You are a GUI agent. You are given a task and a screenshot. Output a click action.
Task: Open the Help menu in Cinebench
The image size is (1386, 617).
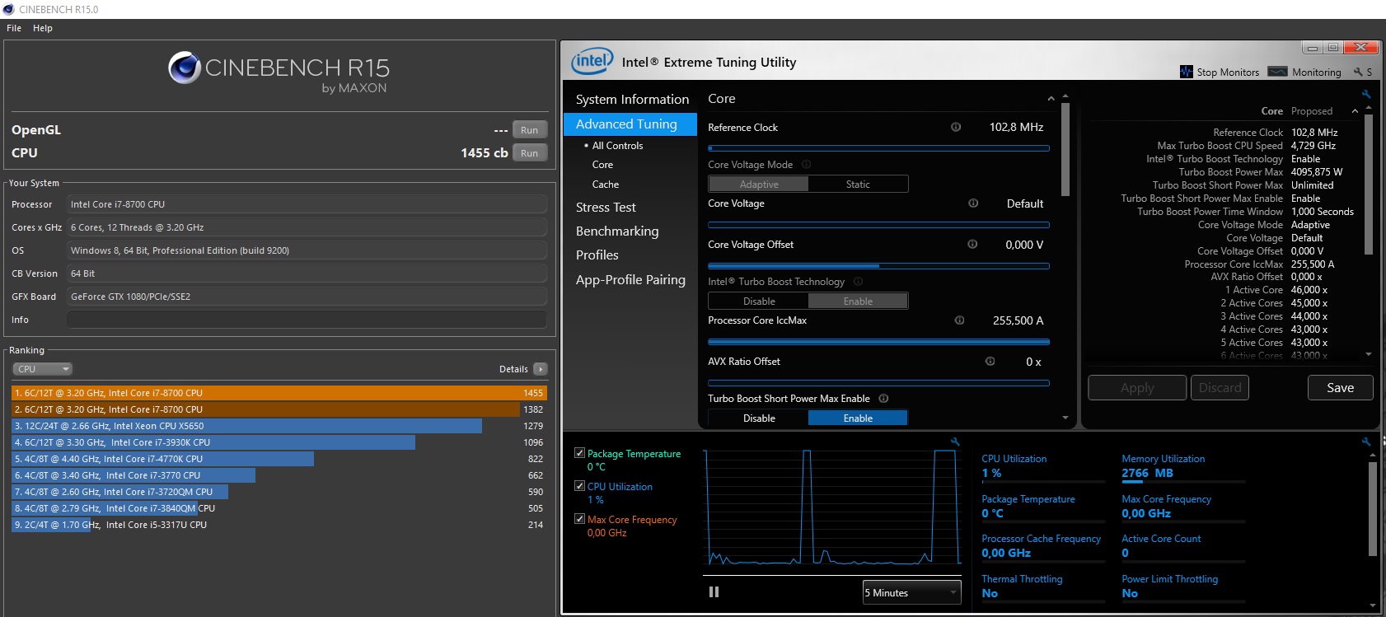point(43,28)
